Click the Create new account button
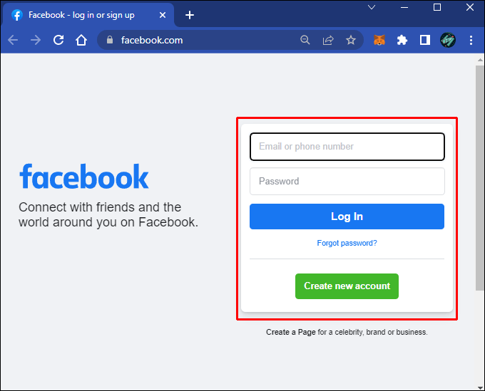Viewport: 485px width, 391px height. coord(347,286)
